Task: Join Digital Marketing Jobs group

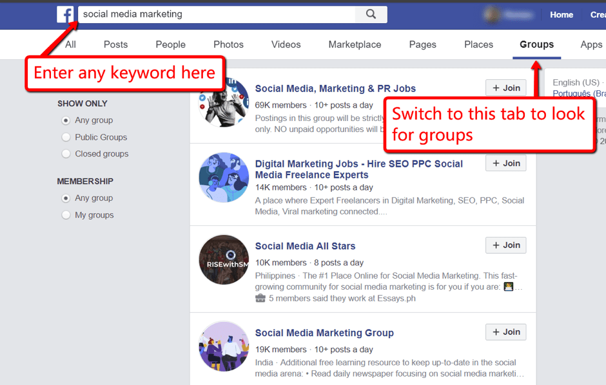Action: 506,163
